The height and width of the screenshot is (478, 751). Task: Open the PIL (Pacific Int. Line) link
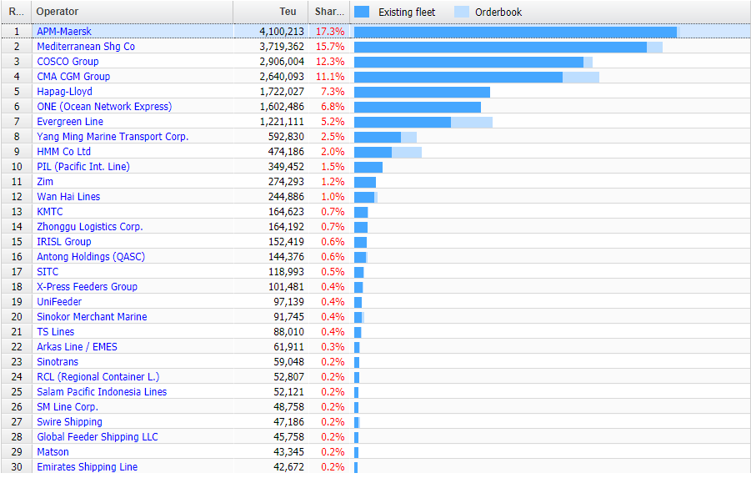point(83,166)
